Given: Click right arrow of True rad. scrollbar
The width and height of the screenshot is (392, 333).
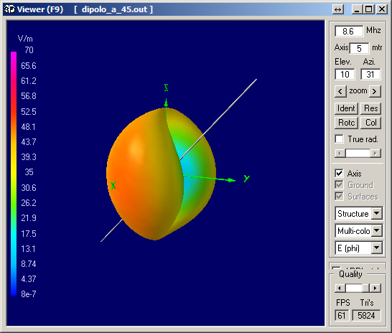Looking at the screenshot, I should click(375, 153).
